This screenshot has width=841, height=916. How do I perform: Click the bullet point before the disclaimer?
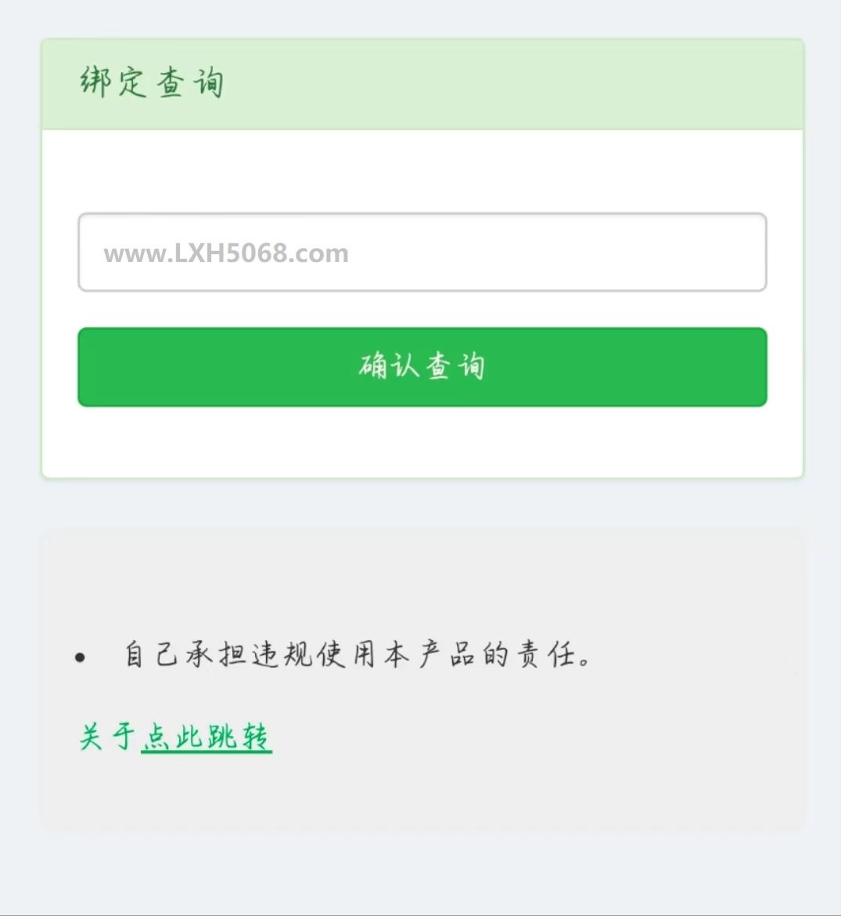pyautogui.click(x=80, y=658)
